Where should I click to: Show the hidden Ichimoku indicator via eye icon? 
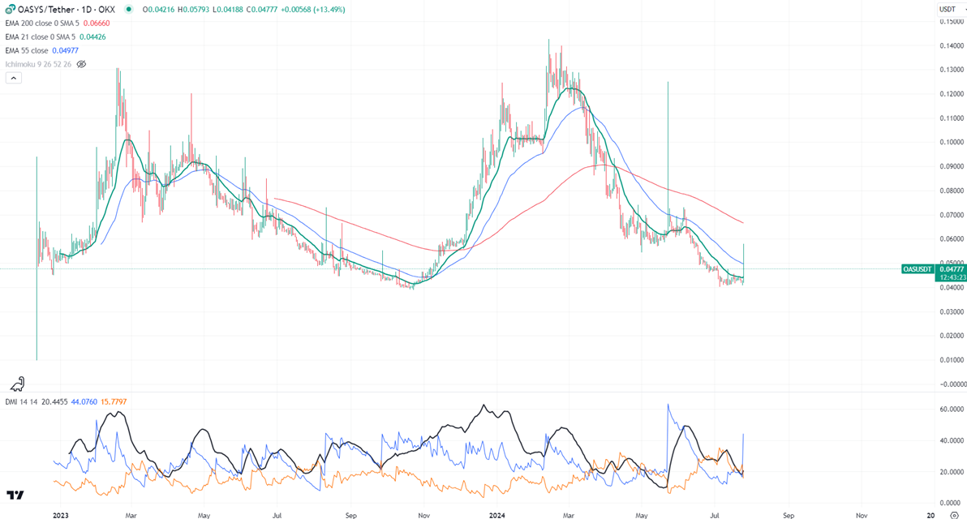pyautogui.click(x=81, y=64)
